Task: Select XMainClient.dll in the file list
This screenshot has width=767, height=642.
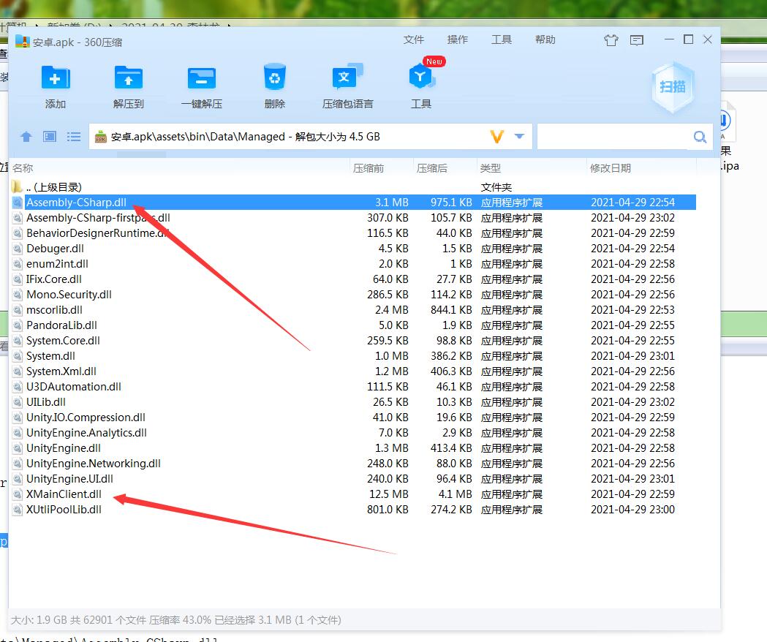Action: coord(64,494)
